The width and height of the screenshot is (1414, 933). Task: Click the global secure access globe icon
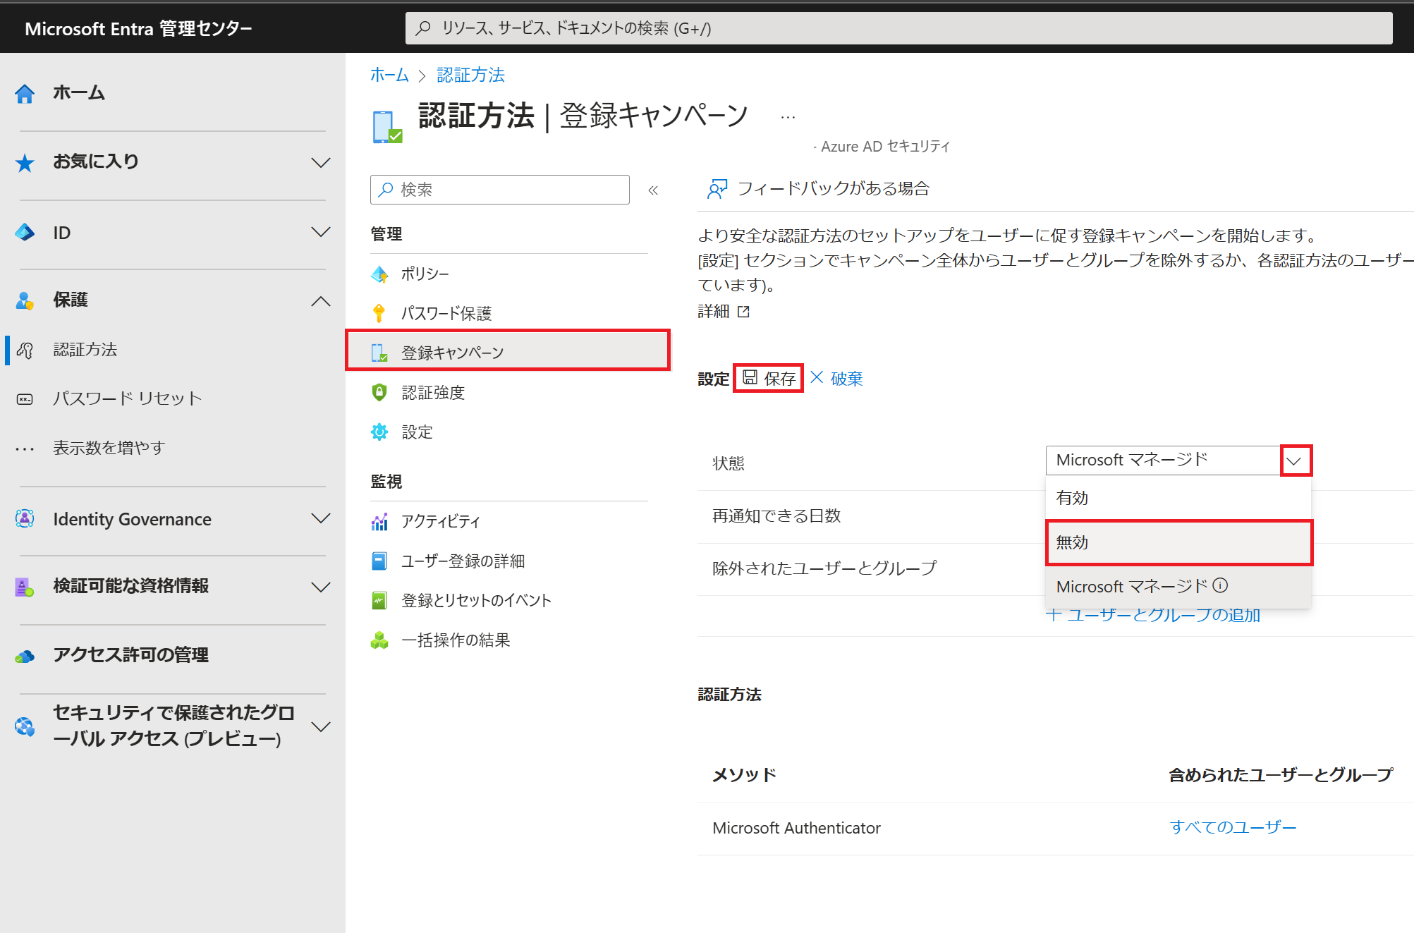click(25, 726)
